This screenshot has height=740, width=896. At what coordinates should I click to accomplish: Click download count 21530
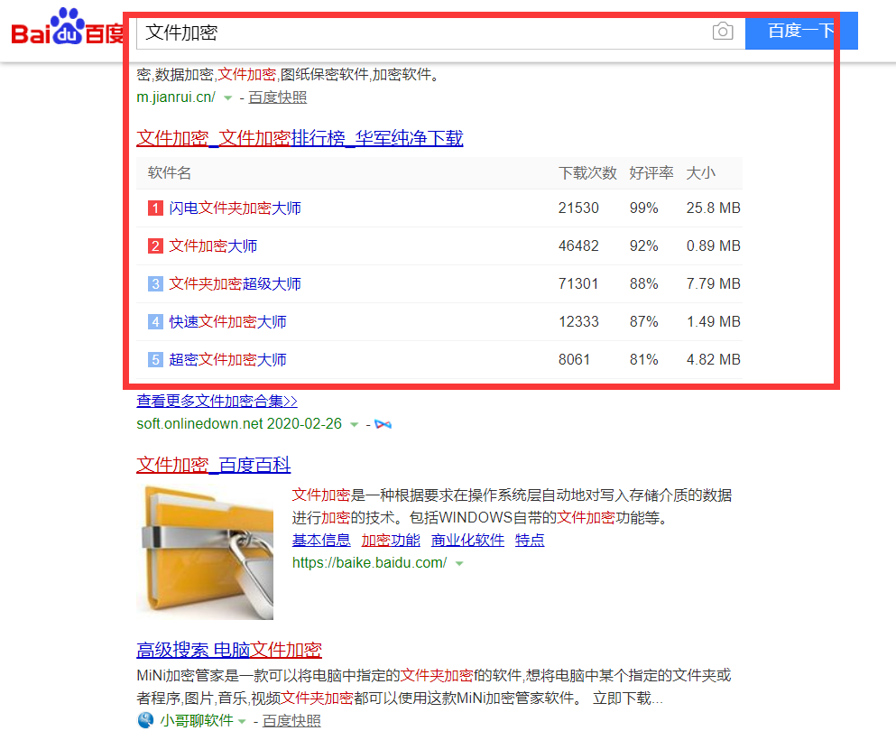click(x=578, y=208)
